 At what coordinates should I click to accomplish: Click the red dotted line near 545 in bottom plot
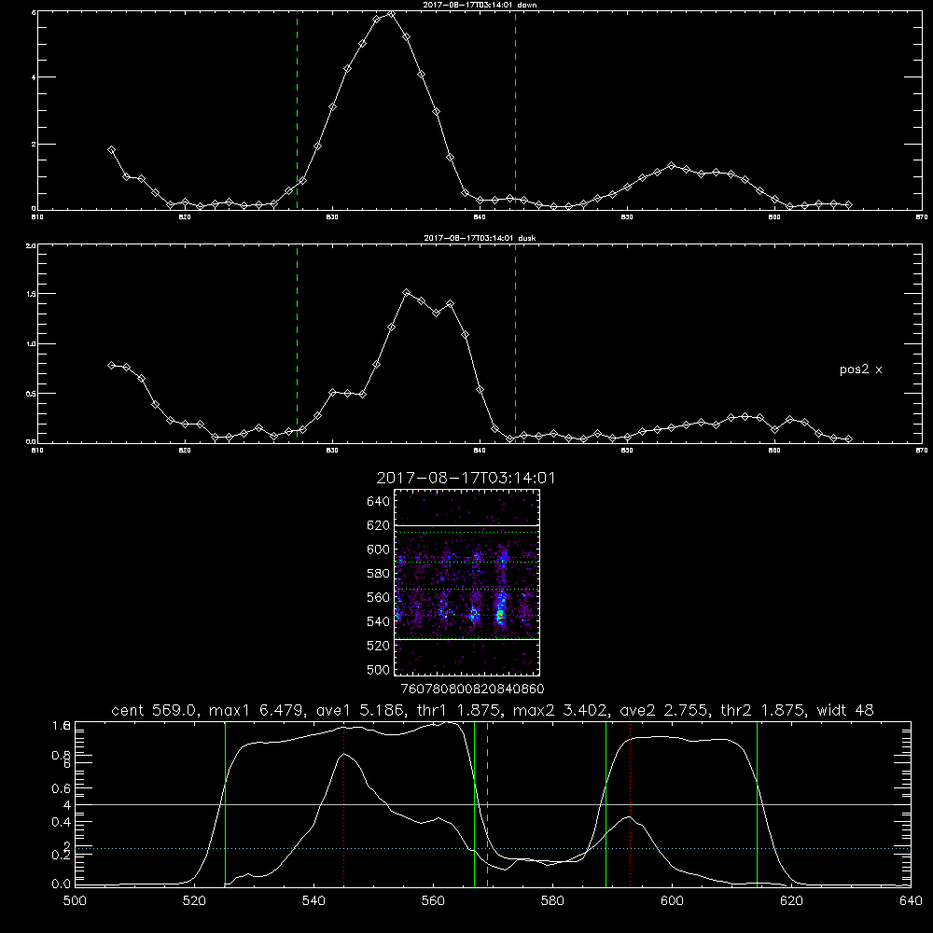point(344,803)
